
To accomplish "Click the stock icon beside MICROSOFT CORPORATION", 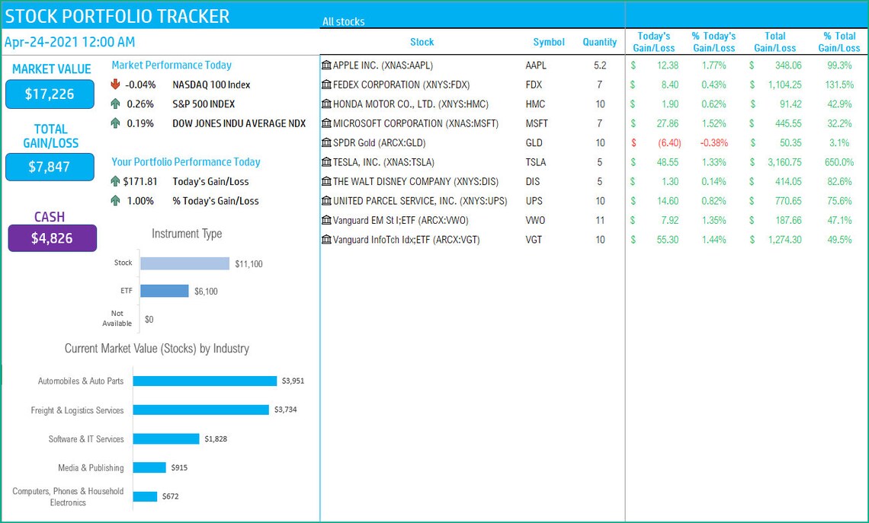I will [326, 123].
